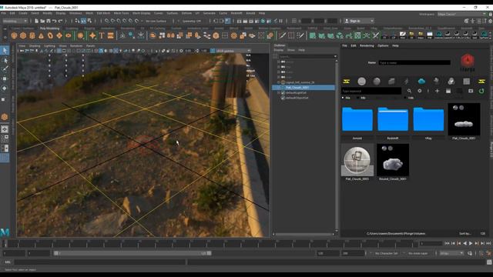Image resolution: width=493 pixels, height=277 pixels.
Task: Open the Workspace Maya Classic dropdown
Action: click(461, 14)
